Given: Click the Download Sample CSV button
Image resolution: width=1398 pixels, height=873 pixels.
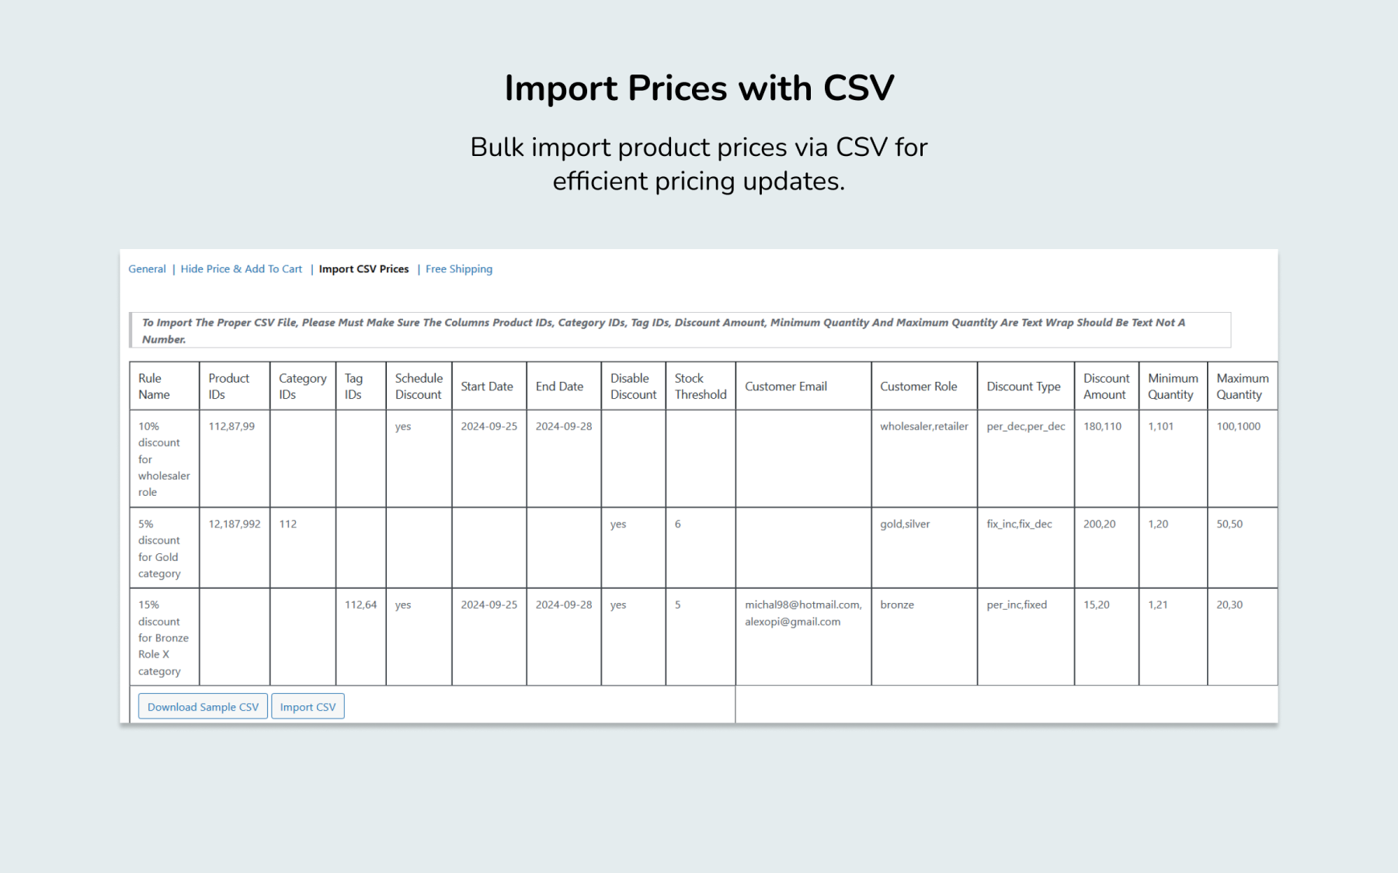Looking at the screenshot, I should point(203,706).
